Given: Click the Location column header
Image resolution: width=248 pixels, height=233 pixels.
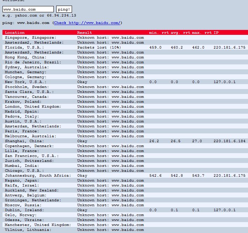Looking at the screenshot, I should click(15, 32).
